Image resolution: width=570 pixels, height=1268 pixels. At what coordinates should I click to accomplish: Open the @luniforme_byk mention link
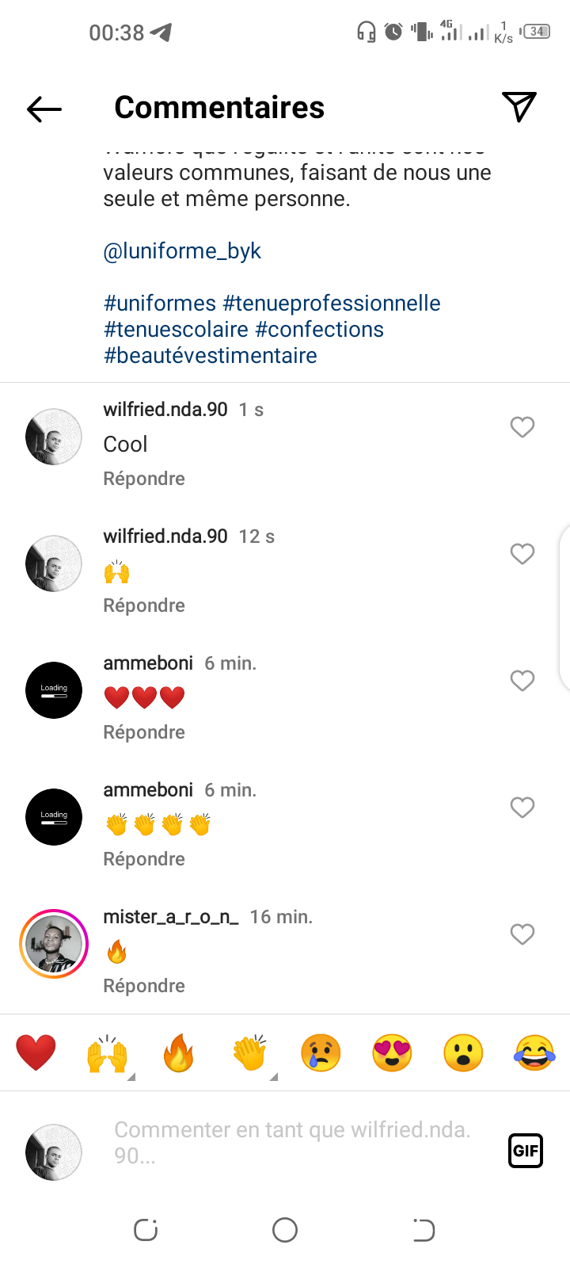pos(182,251)
